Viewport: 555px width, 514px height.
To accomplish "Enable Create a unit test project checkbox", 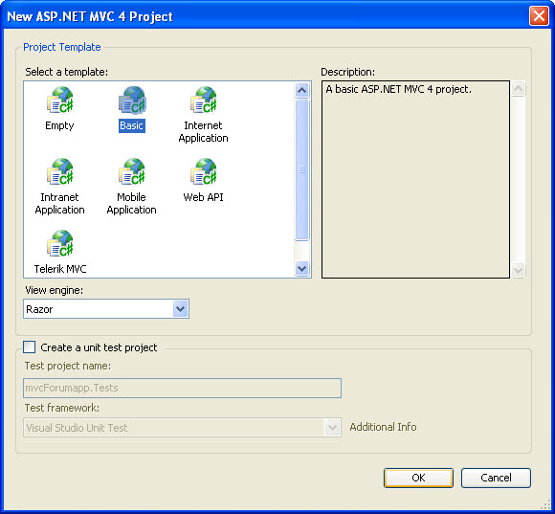I will (x=29, y=346).
